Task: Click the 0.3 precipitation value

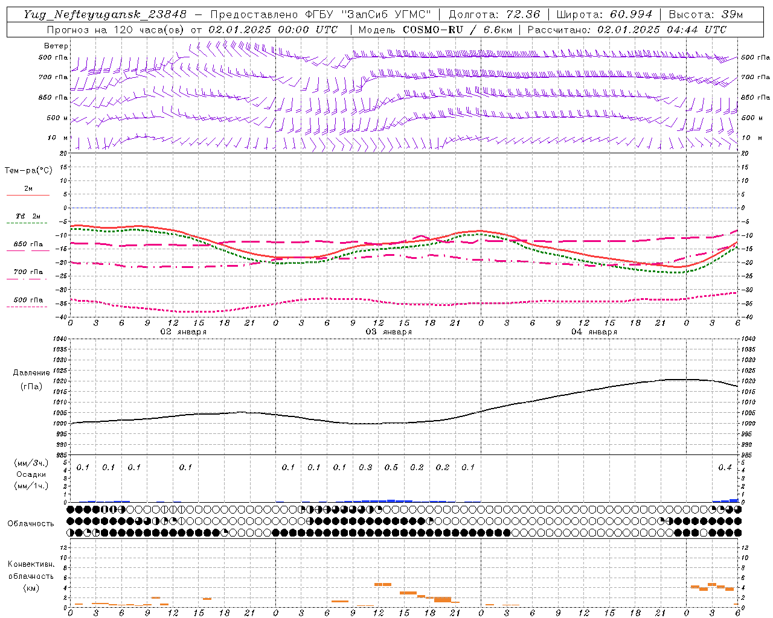Action: tap(365, 468)
